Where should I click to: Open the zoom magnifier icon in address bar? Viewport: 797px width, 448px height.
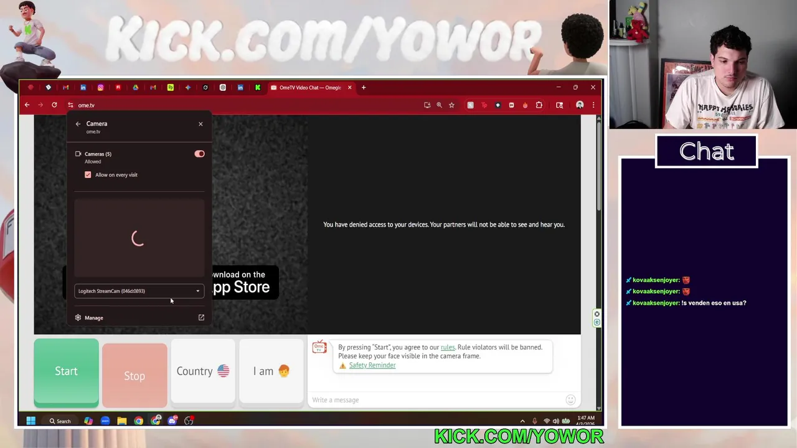[x=439, y=105]
